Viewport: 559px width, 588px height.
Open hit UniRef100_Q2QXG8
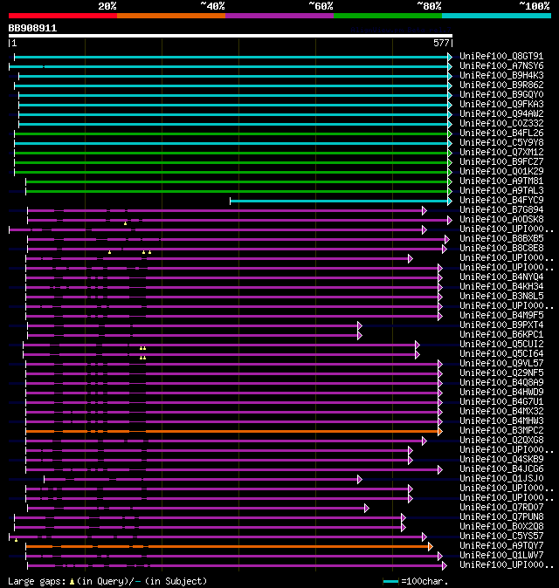pos(501,441)
